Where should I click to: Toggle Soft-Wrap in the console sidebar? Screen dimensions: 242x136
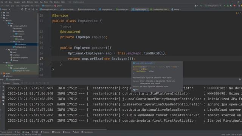[x=3, y=94]
